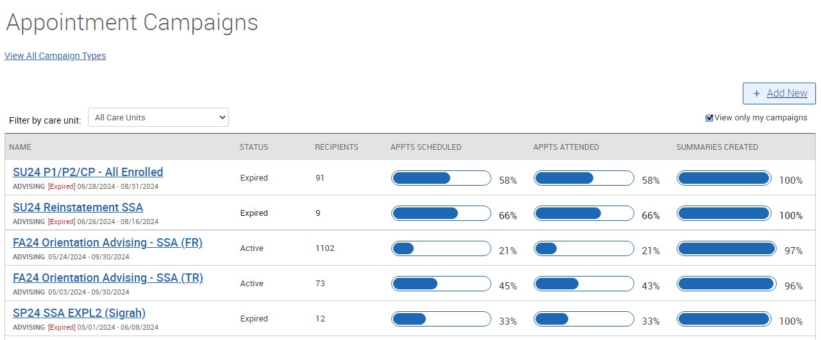
Task: Open FA24 Orientation Advising - SSA (TR)
Action: pyautogui.click(x=108, y=278)
